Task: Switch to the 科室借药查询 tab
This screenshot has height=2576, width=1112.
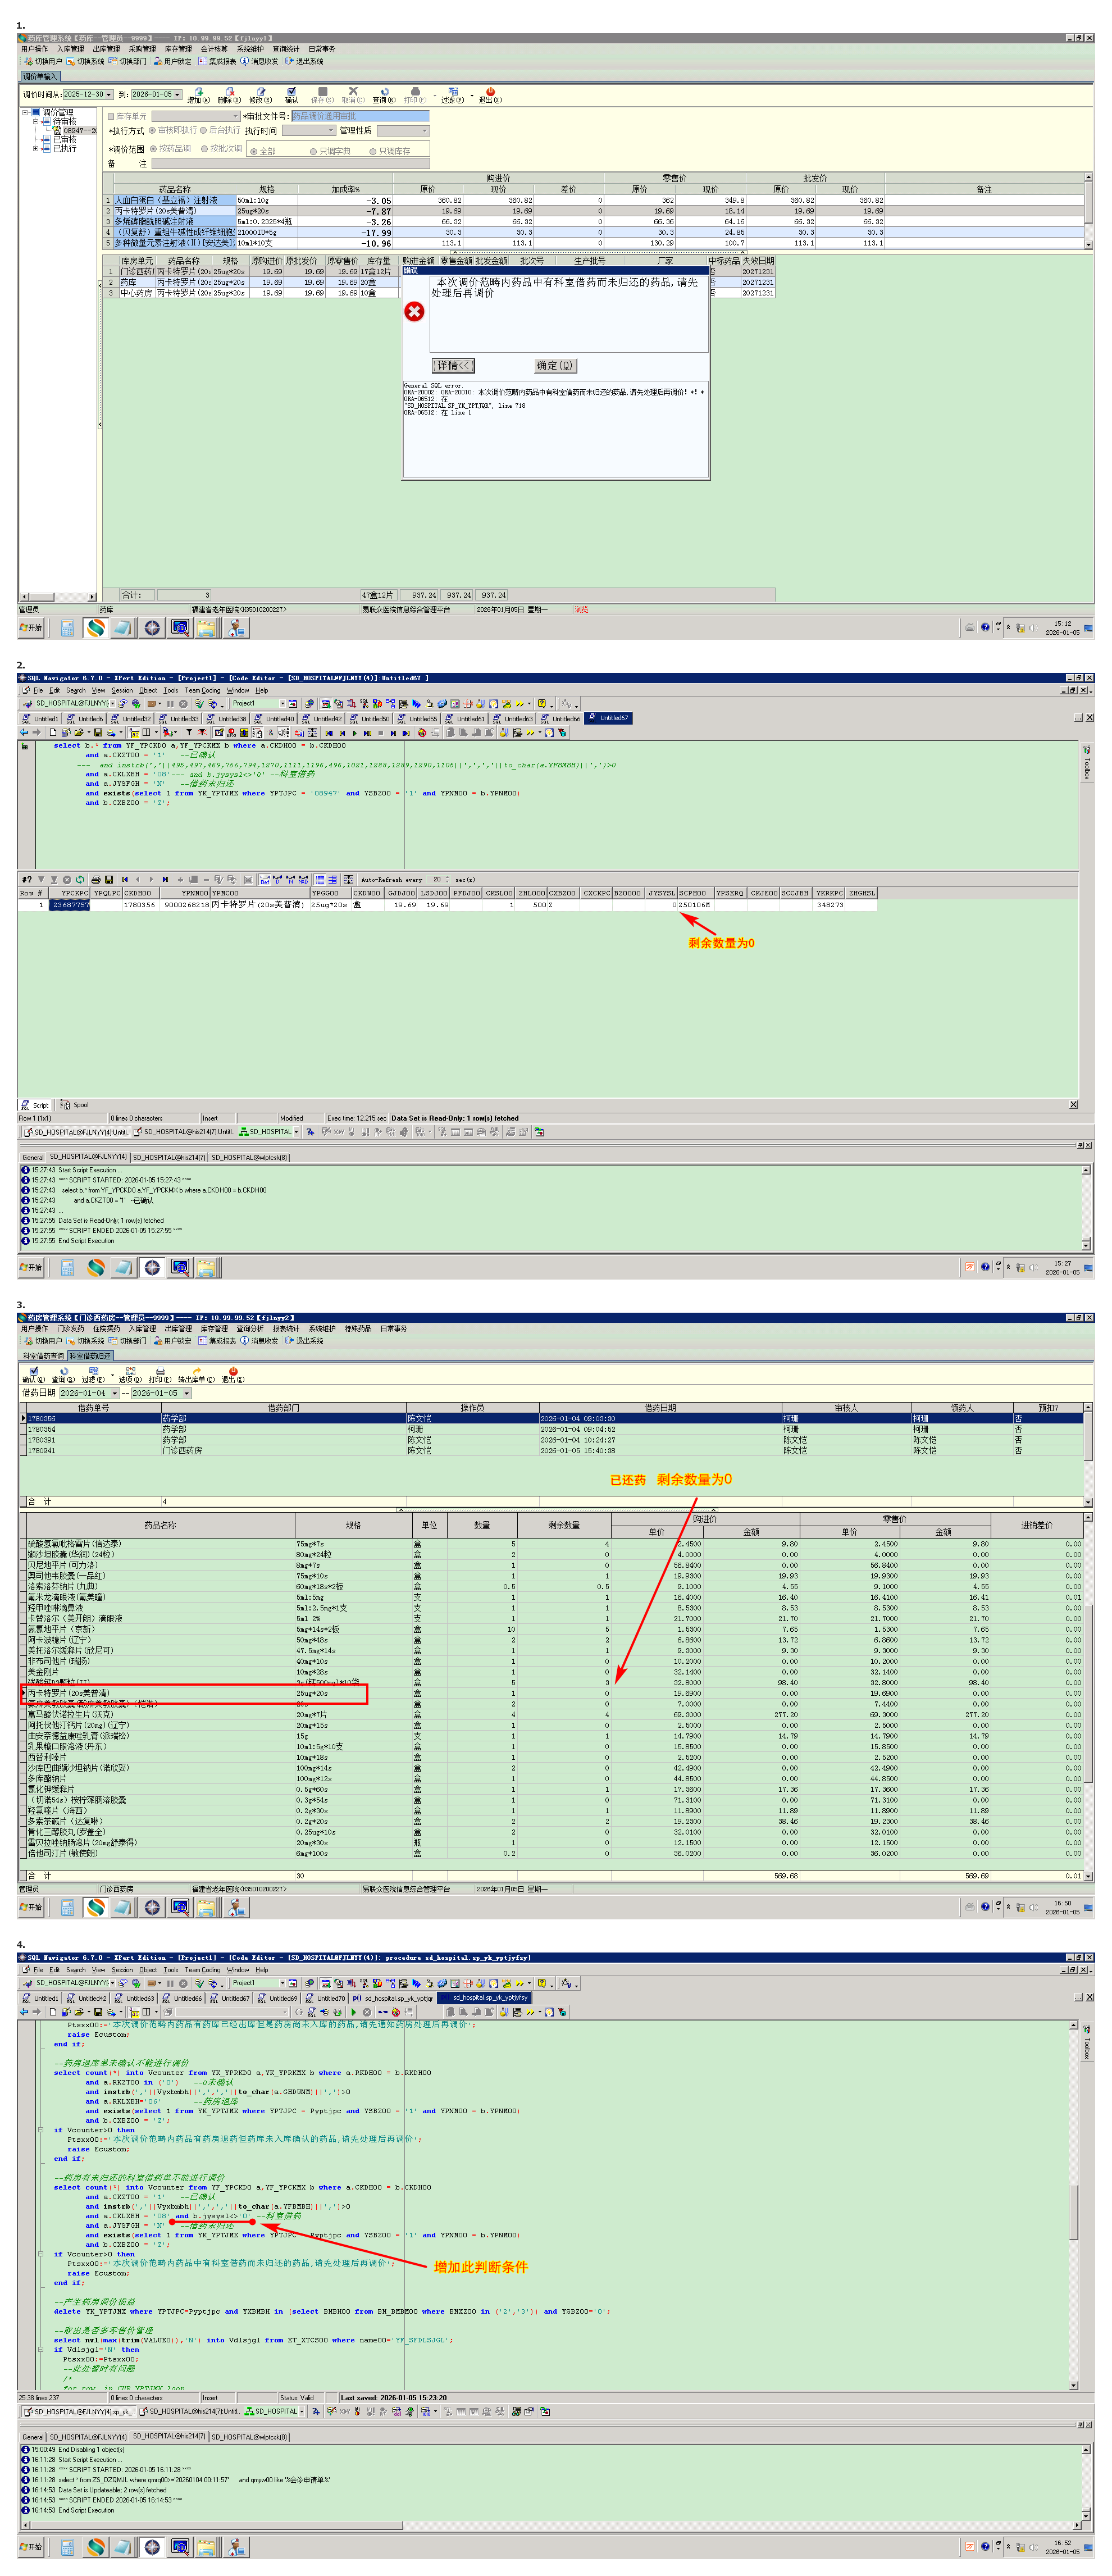Action: tap(43, 1356)
